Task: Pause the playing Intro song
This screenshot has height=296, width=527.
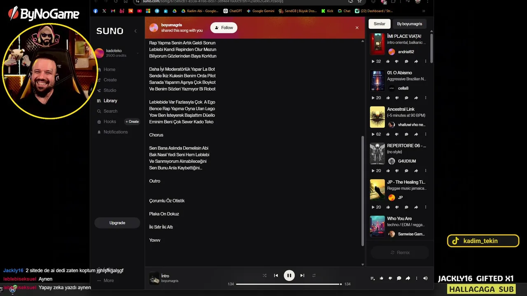Action: tap(289, 275)
